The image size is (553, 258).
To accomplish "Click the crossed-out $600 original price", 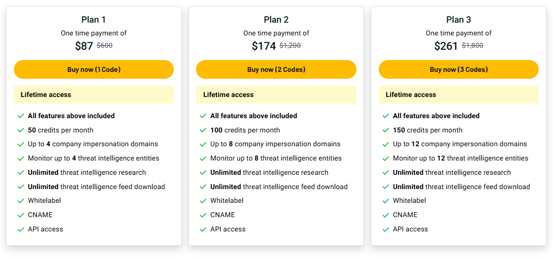I will click(x=105, y=46).
